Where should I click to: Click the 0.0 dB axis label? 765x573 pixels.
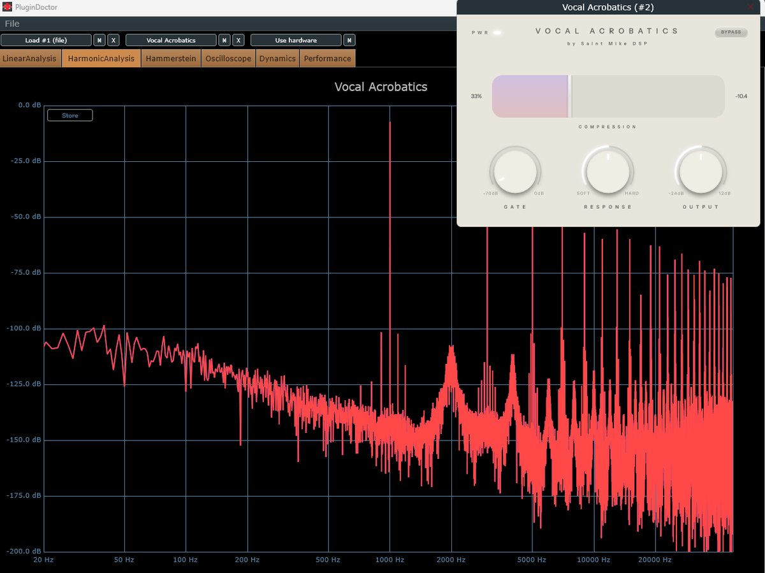point(28,105)
